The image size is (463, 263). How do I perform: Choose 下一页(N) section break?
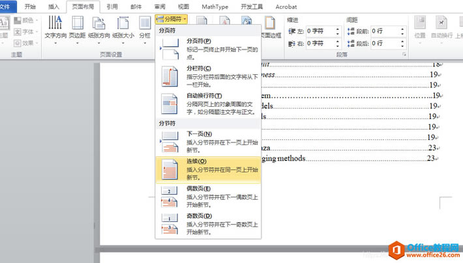(x=208, y=142)
